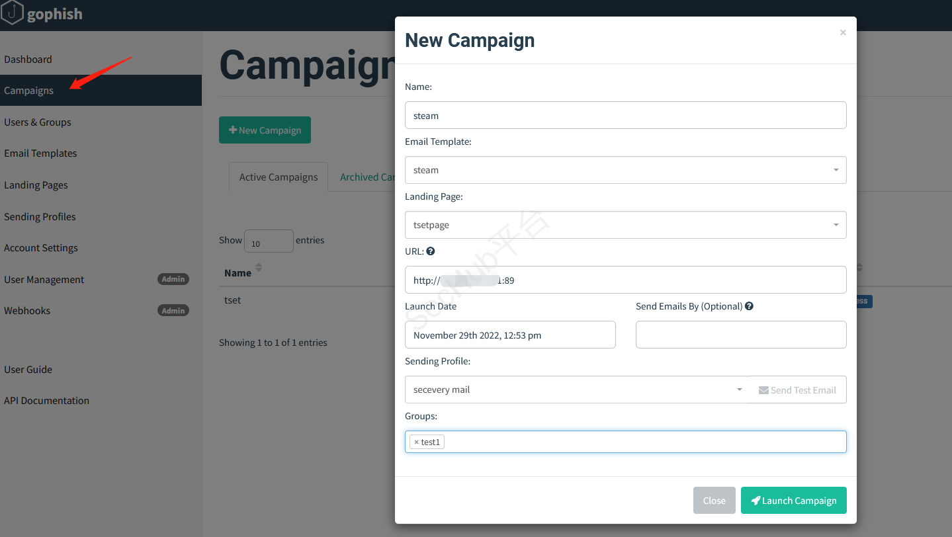Focus the Launch Date field
The width and height of the screenshot is (952, 537).
click(510, 335)
